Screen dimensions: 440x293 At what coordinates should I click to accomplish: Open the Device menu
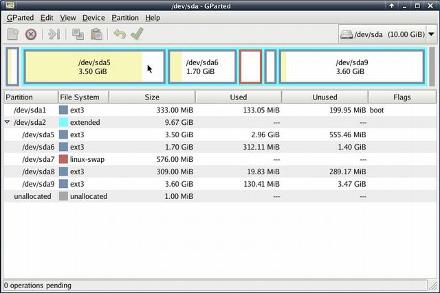click(x=93, y=18)
